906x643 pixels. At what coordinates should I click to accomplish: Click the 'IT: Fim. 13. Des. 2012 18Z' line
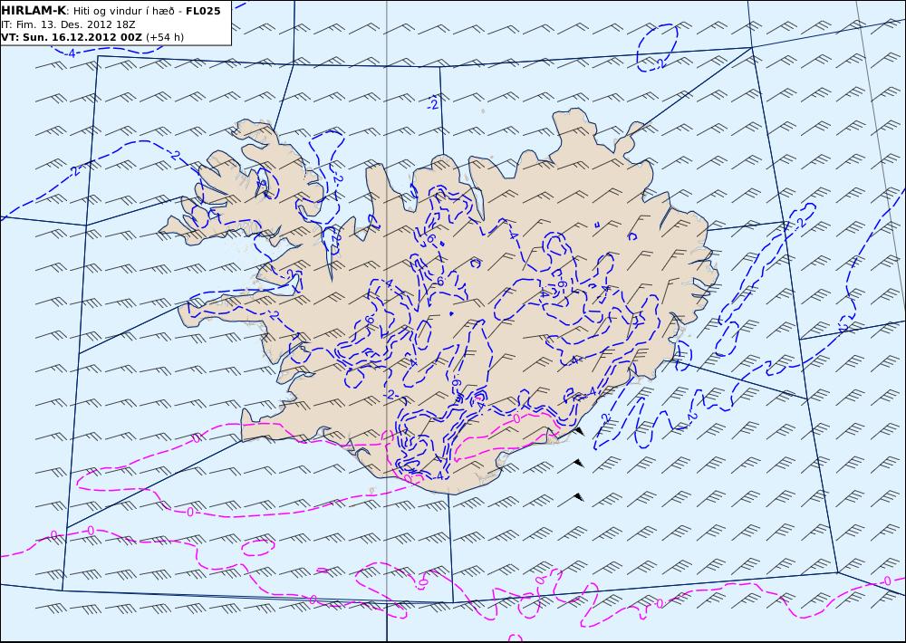[68, 24]
